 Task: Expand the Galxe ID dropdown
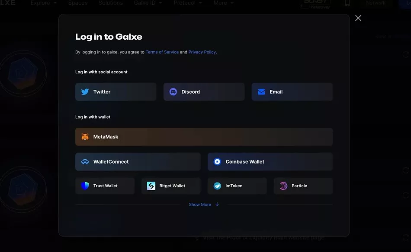tap(144, 3)
